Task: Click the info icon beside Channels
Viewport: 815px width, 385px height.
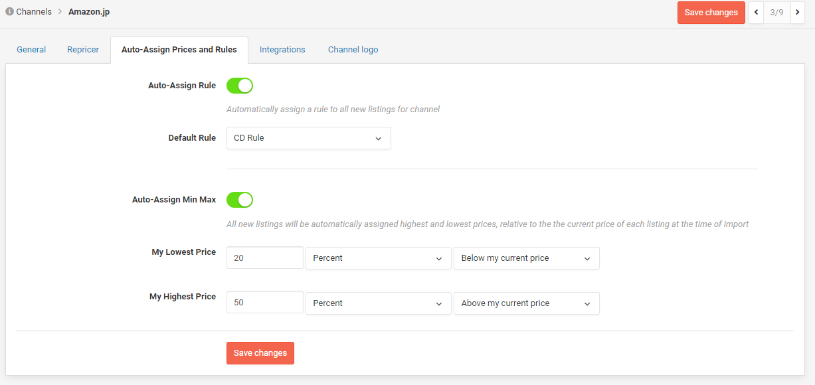Action: click(9, 12)
